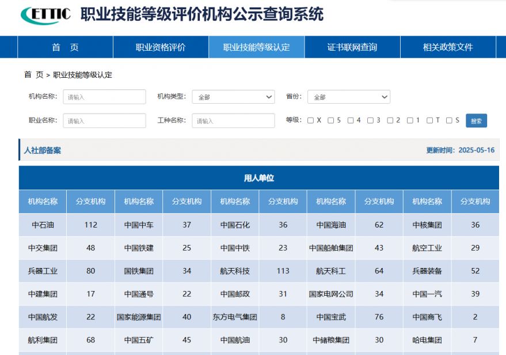Click into the 职业名称 input field
506x355 pixels.
[105, 121]
